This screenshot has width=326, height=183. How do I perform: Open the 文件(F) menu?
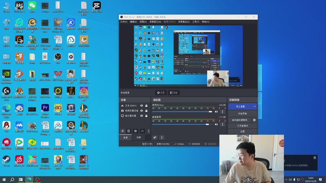point(123,22)
